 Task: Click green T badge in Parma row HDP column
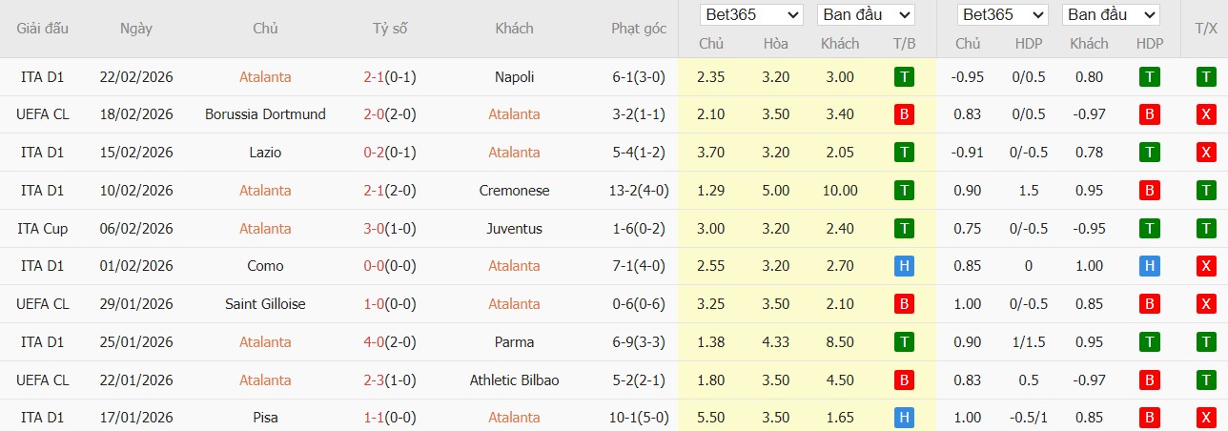click(1150, 341)
